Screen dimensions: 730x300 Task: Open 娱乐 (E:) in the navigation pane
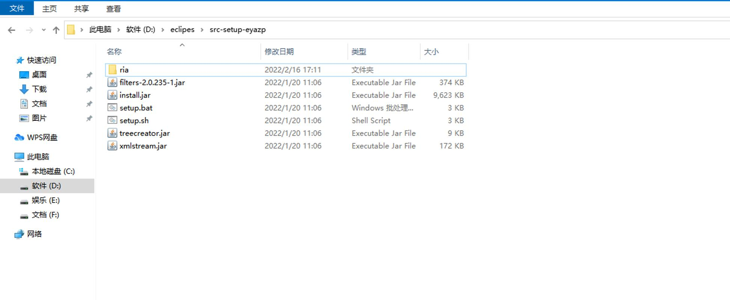coord(45,201)
